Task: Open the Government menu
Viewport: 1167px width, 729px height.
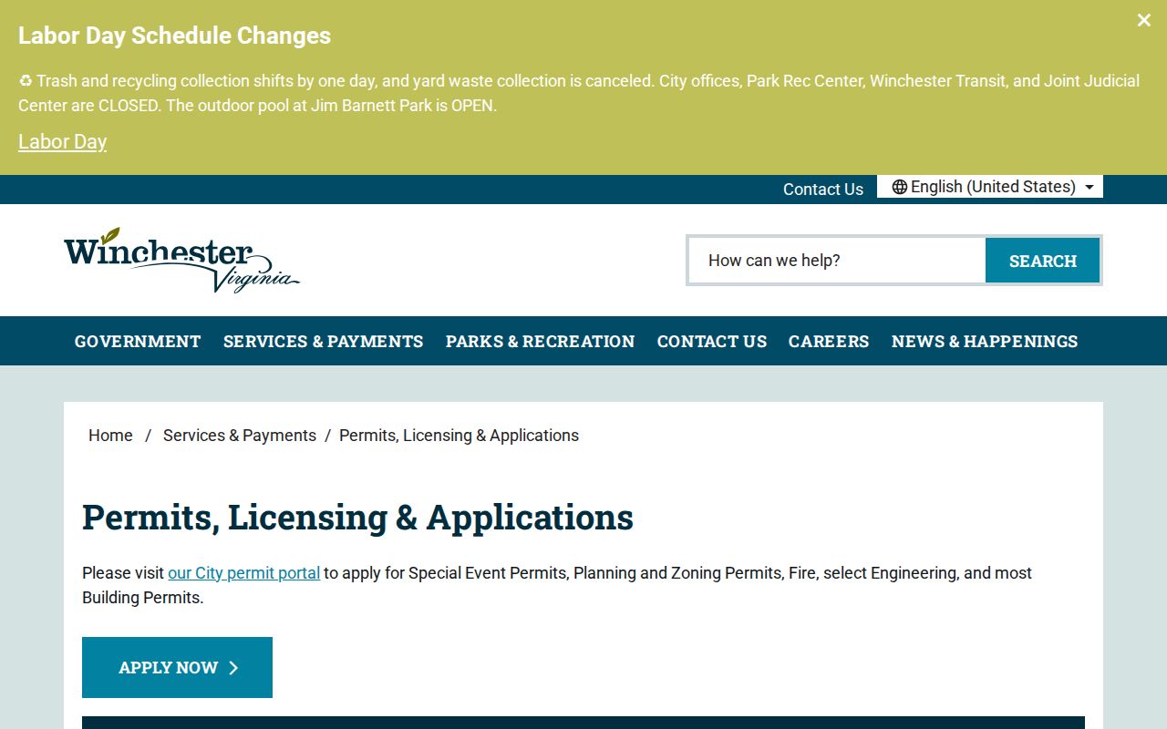Action: point(138,341)
